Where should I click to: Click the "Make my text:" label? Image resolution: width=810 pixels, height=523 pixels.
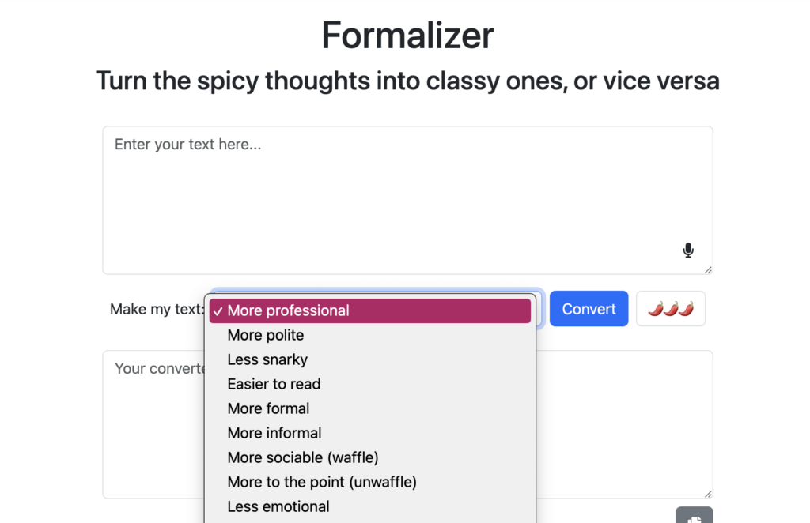[157, 309]
